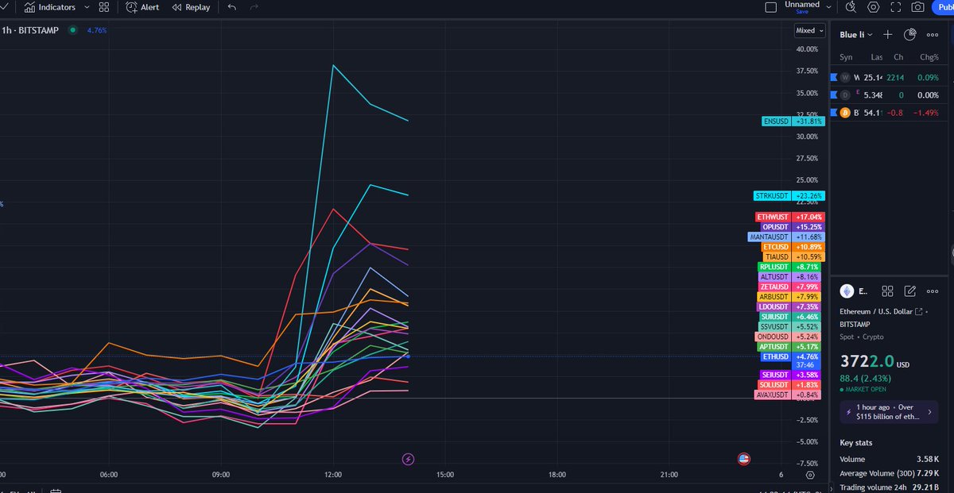Open the heatmap pie-chart icon in the watchlist
This screenshot has width=954, height=493.
(x=909, y=34)
